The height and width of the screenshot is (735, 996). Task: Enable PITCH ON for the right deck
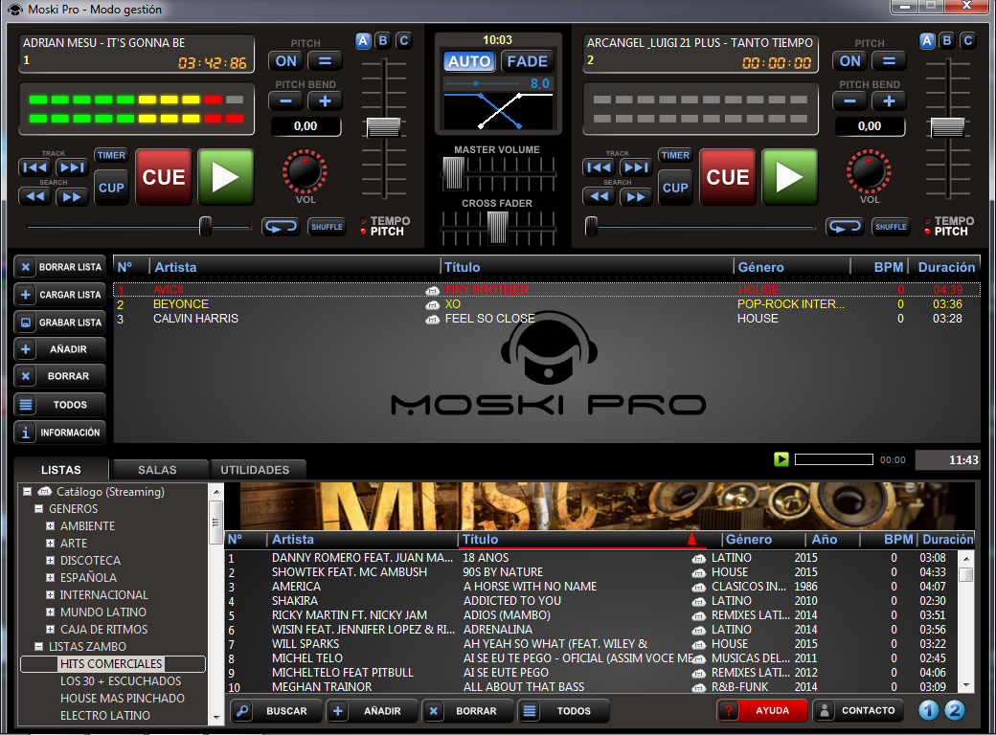[849, 60]
